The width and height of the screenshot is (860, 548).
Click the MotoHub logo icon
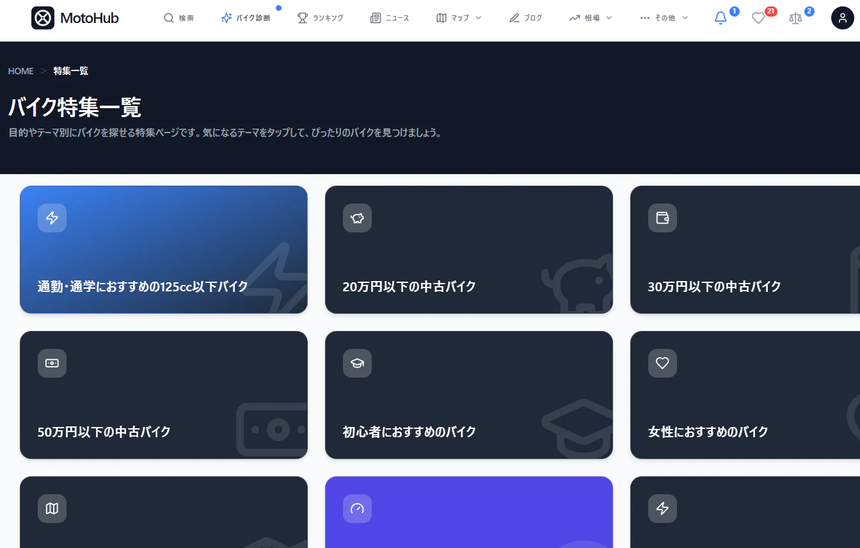point(43,18)
